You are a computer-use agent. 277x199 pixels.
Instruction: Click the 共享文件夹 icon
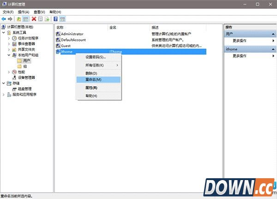[x=14, y=49]
